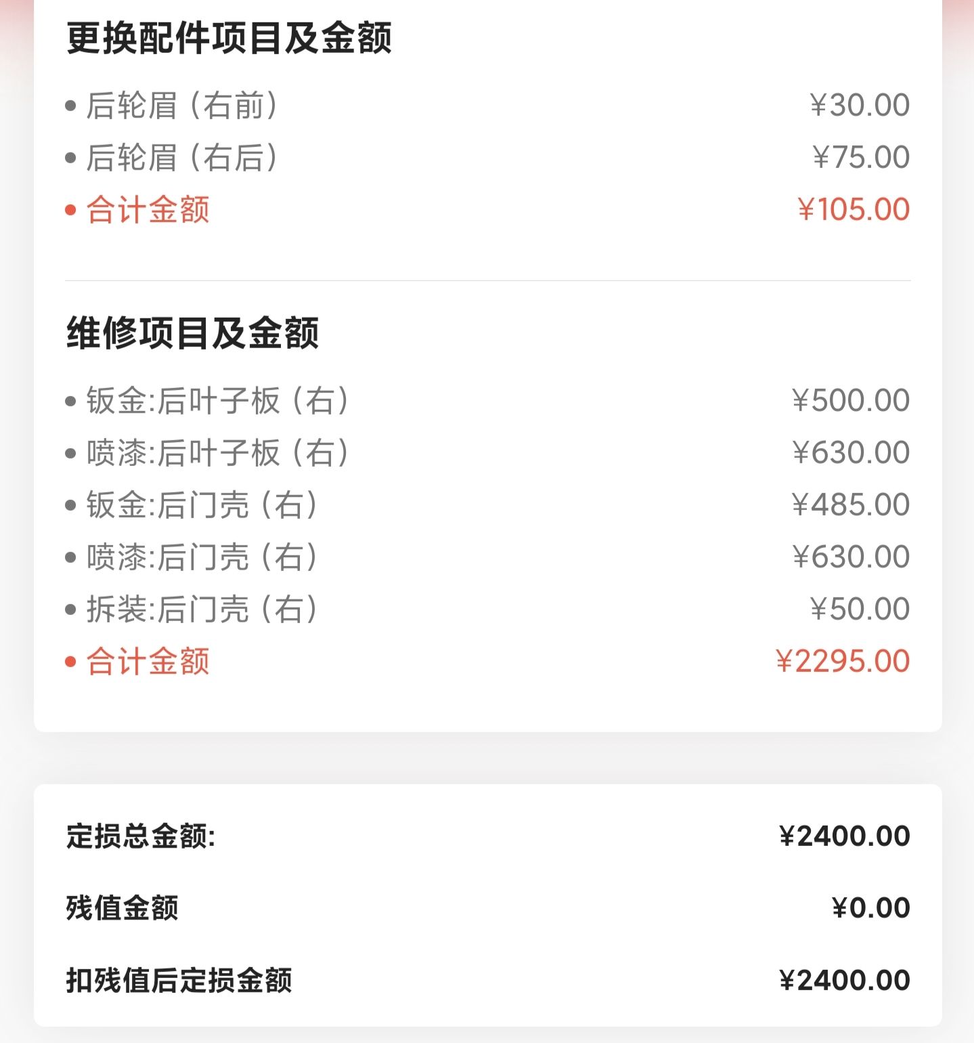Tap the ¥500.00 repair amount

850,401
